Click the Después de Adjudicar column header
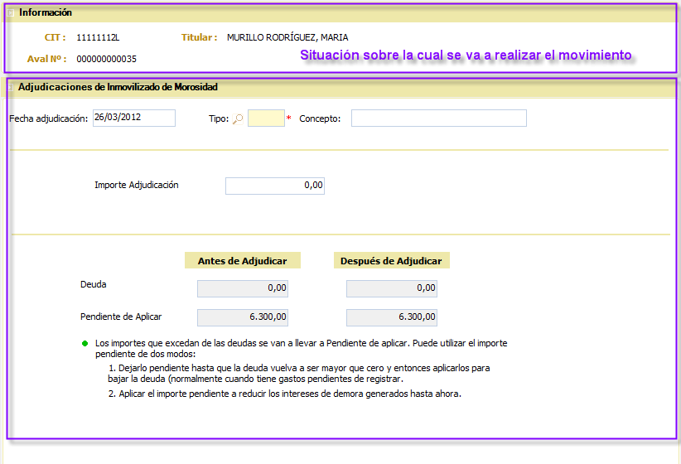Viewport: 681px width, 464px height. point(391,261)
